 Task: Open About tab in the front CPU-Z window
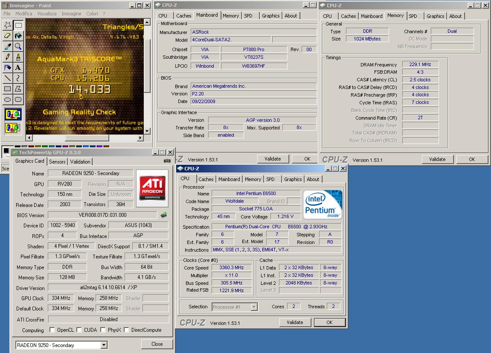point(313,179)
